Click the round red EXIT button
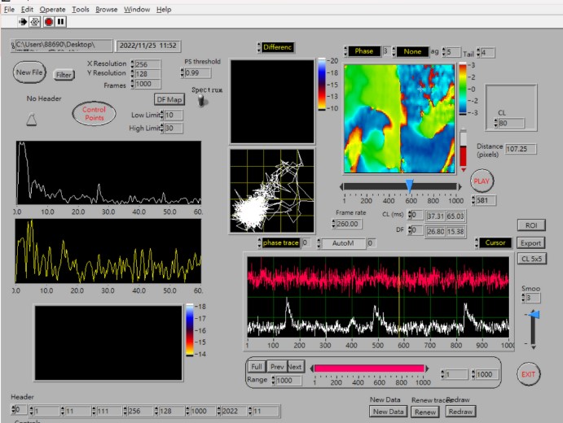The image size is (563, 423). (528, 374)
